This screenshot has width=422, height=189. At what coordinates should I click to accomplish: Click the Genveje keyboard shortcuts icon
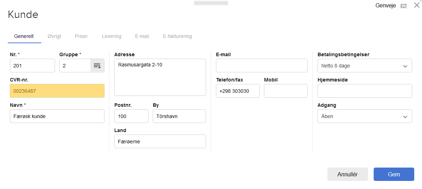coord(404,6)
